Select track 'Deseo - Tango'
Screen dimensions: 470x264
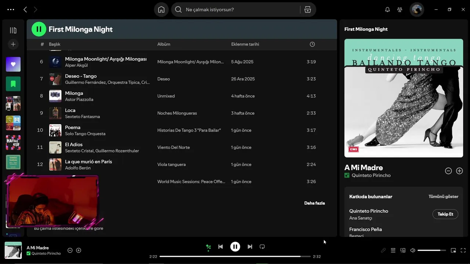[81, 76]
